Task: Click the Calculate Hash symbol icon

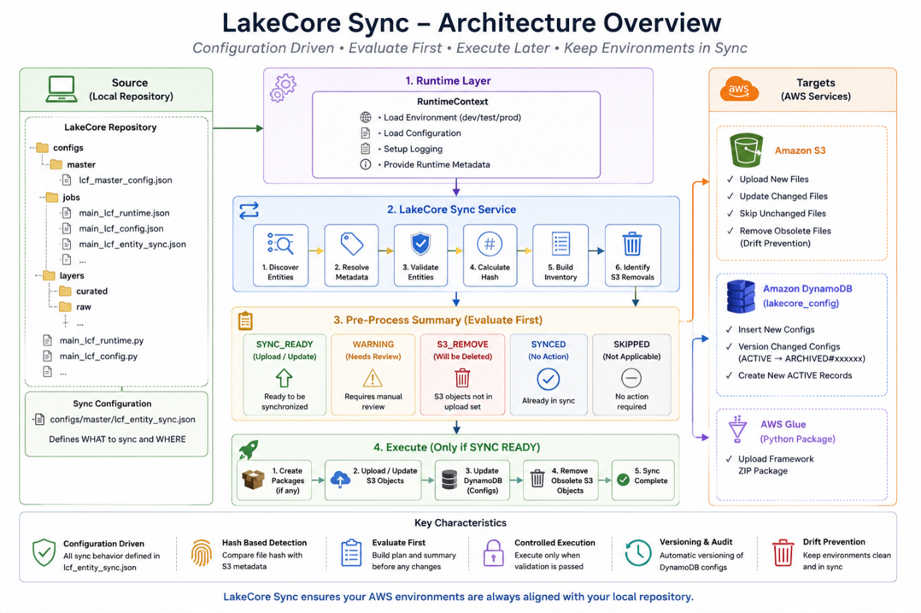Action: click(490, 243)
